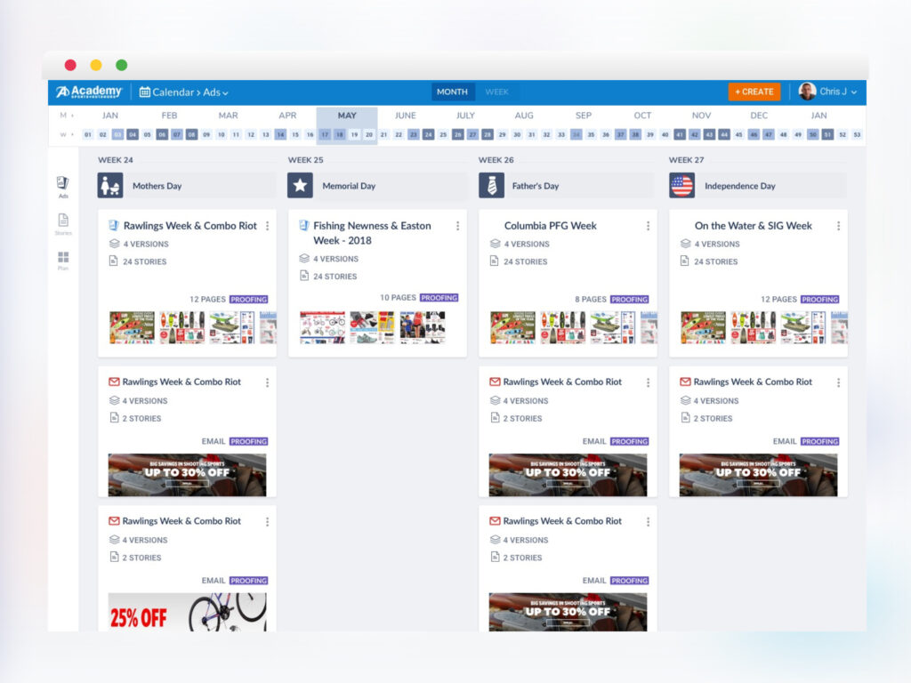This screenshot has height=683, width=911.
Task: Open first page thumbnail on Fishing Newness card
Action: [322, 327]
